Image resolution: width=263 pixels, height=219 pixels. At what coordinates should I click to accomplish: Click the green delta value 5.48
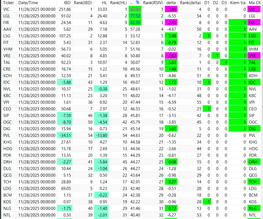tap(171, 36)
